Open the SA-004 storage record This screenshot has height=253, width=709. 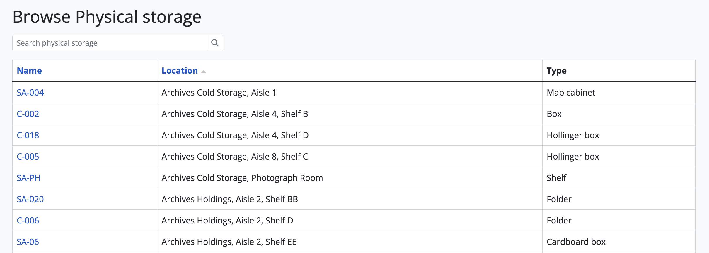pos(30,93)
